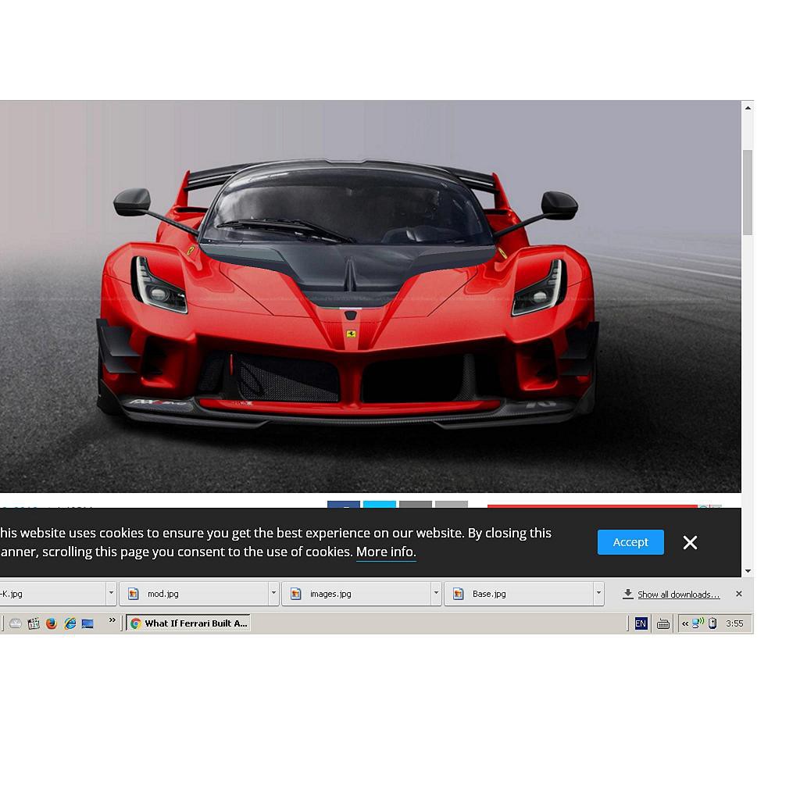This screenshot has width=800, height=800.
Task: Click the page's vertical scrollbar thumb
Action: (x=748, y=191)
